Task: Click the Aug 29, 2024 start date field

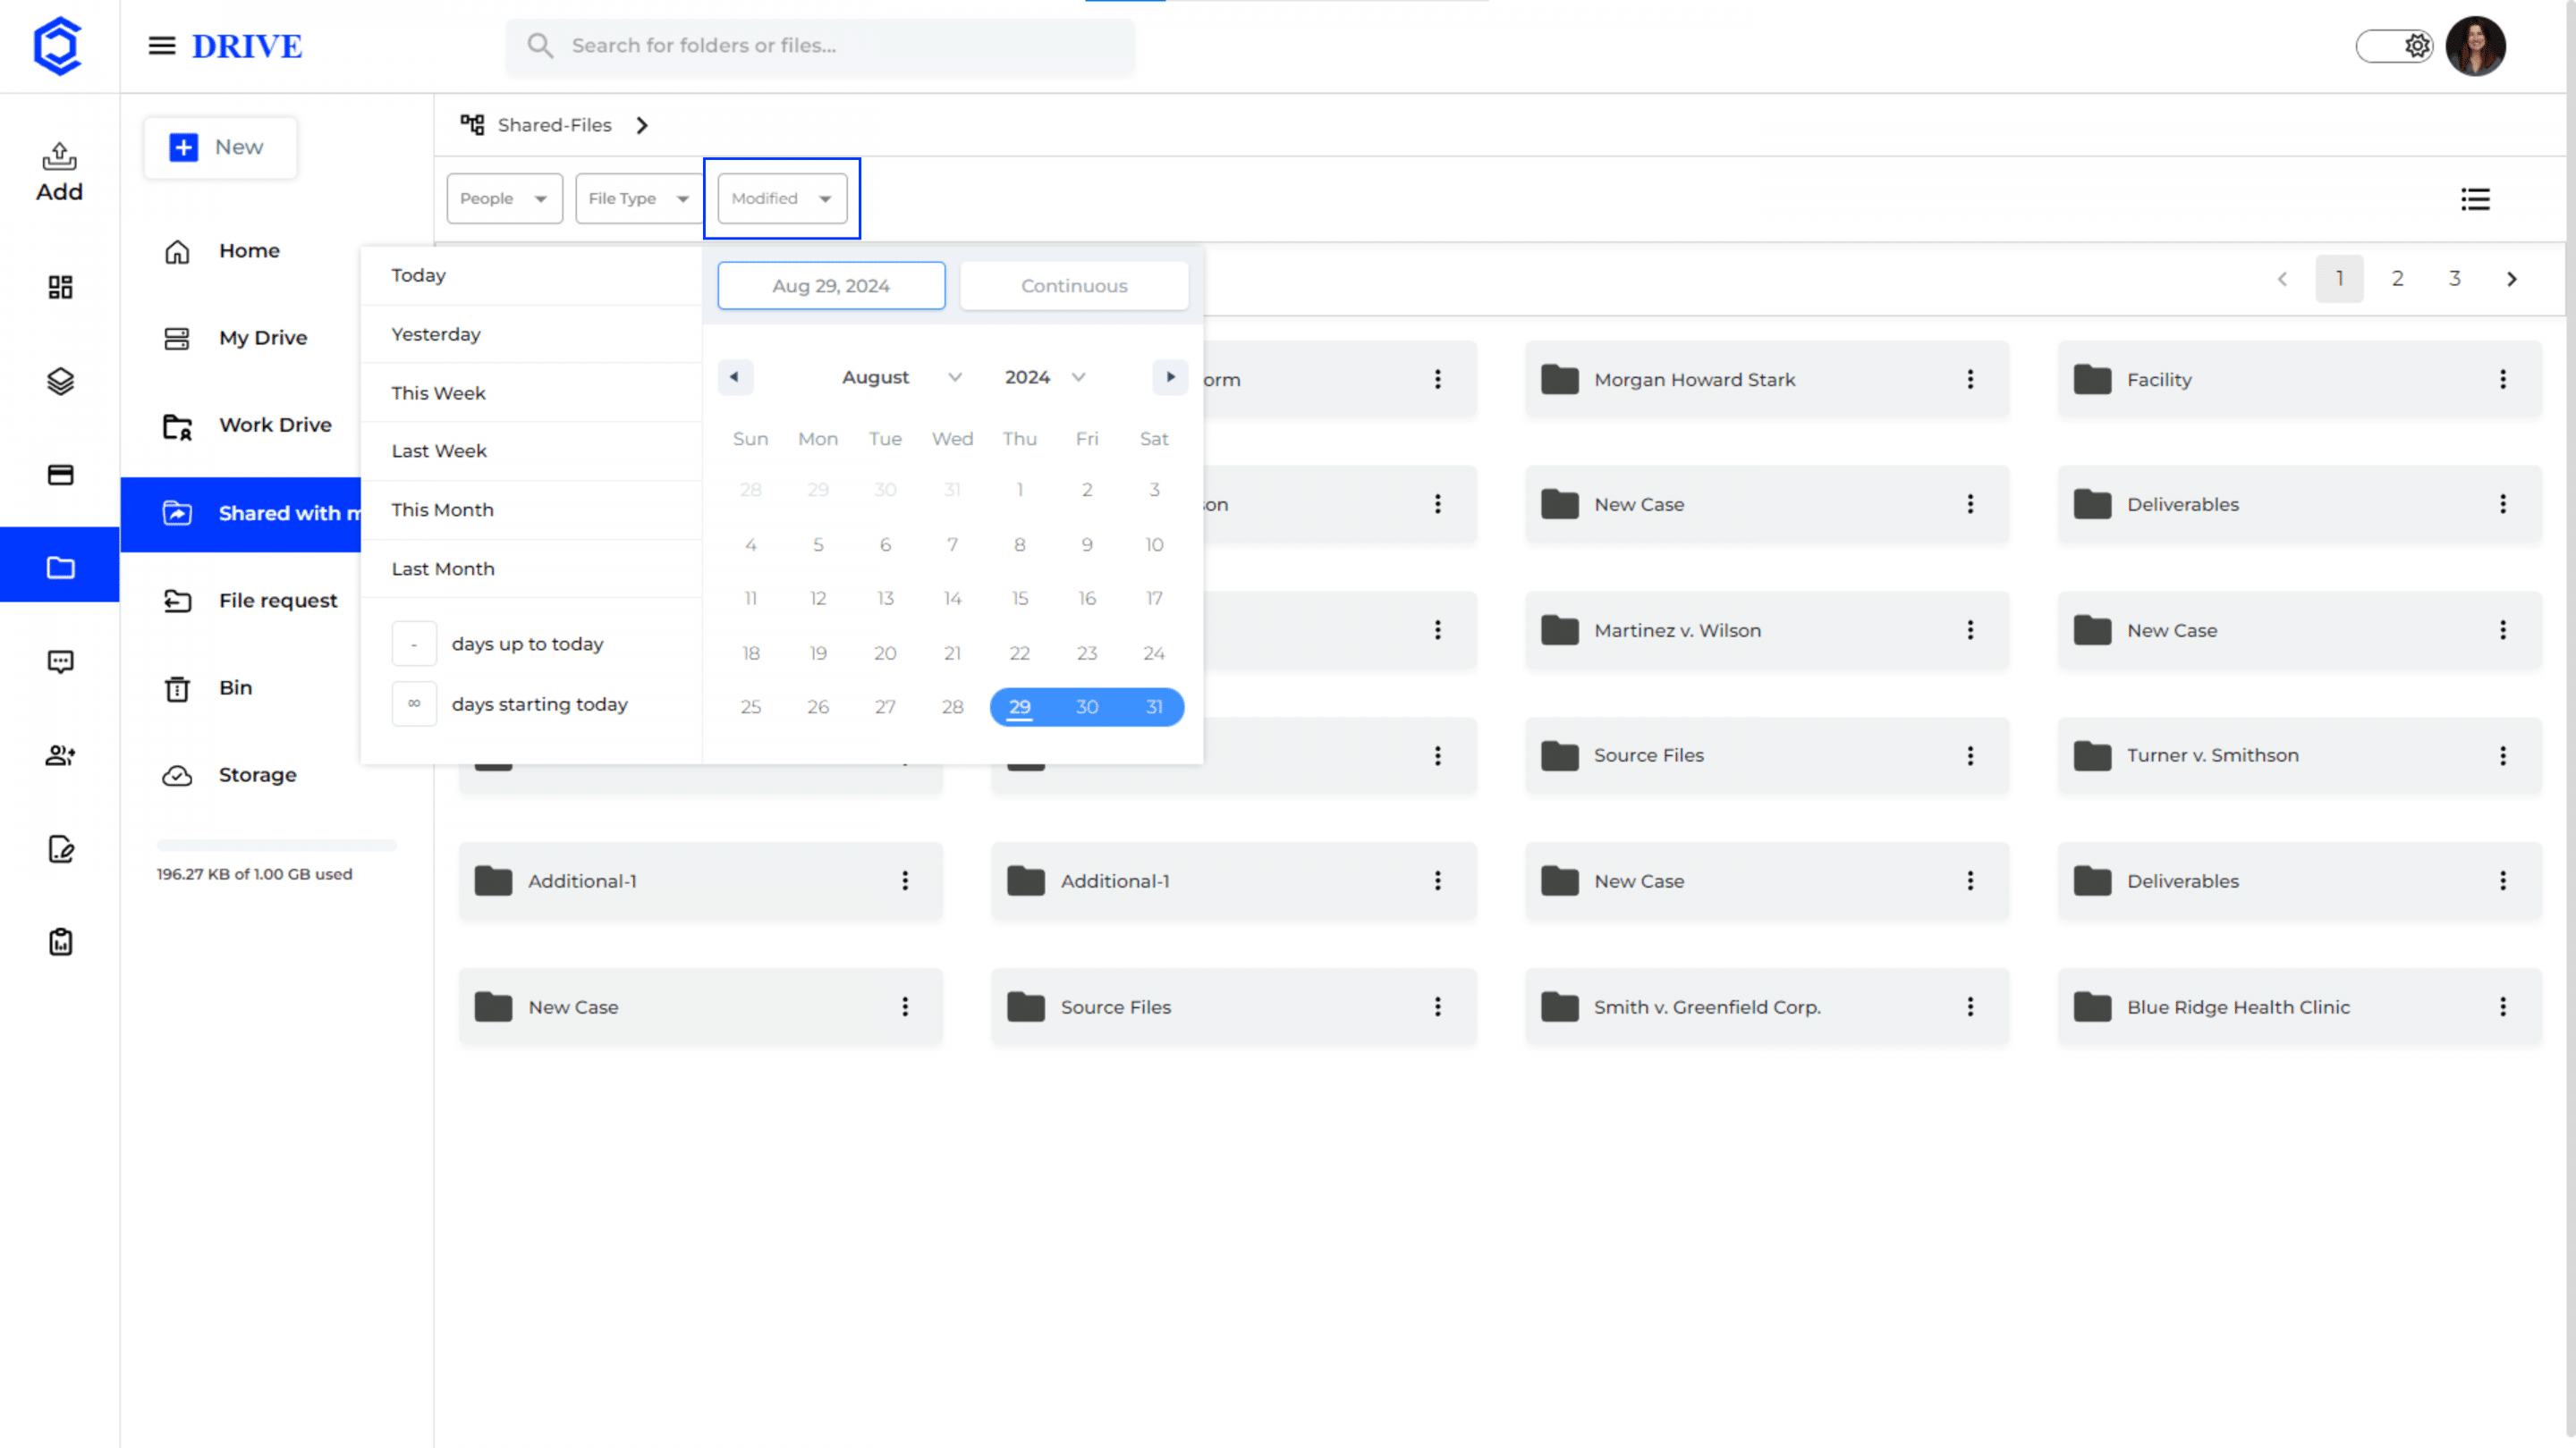Action: coord(831,286)
